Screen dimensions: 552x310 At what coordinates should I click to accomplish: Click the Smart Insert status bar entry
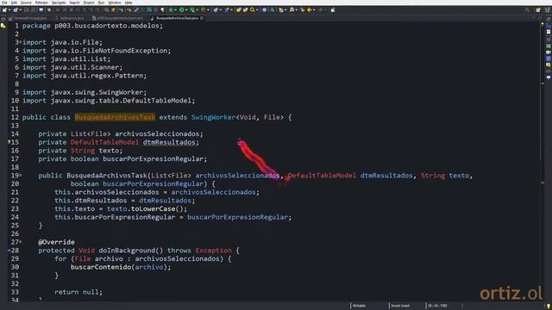click(x=400, y=306)
